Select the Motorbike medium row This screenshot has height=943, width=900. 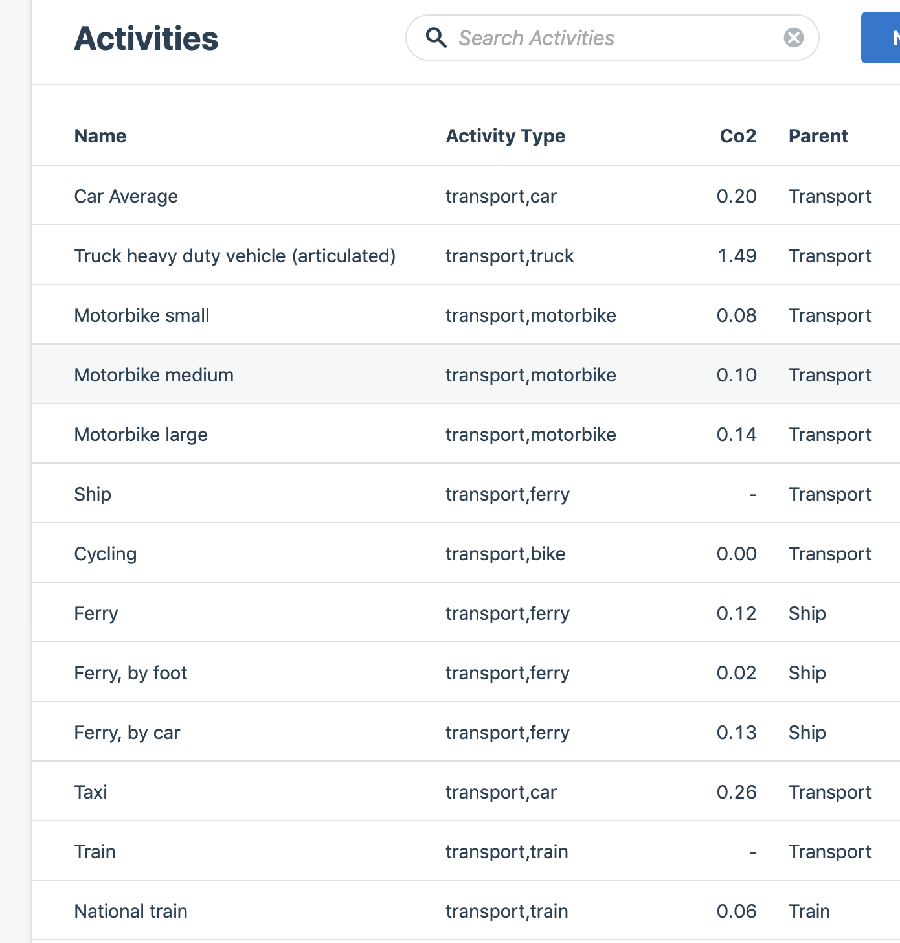point(466,374)
